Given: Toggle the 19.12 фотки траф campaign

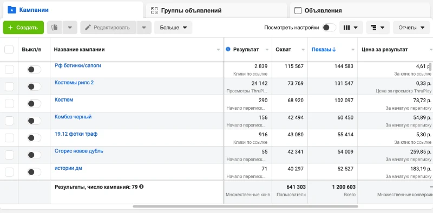Looking at the screenshot, I should 34,138.
